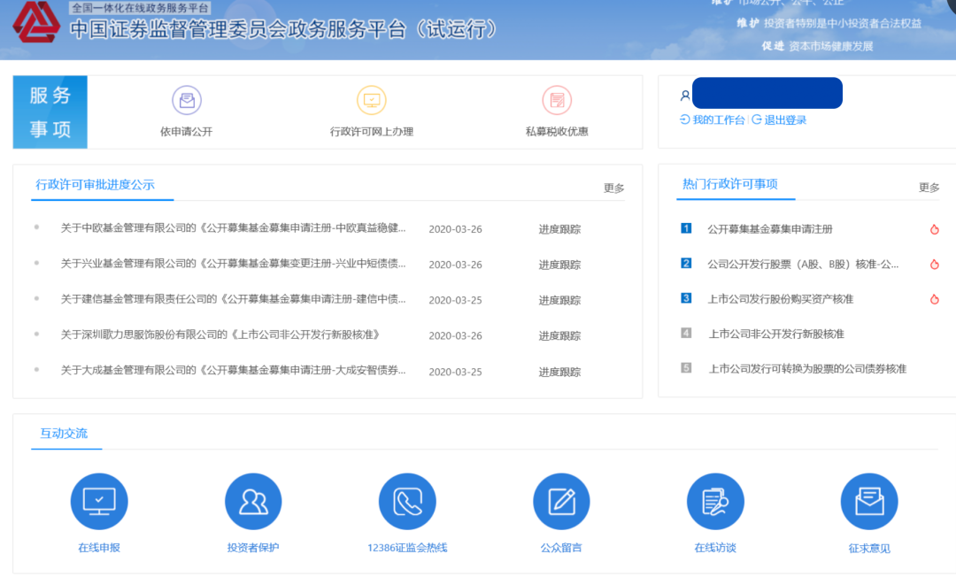Click 进度跟踪 for the 建信基金 row
The height and width of the screenshot is (577, 956).
click(559, 300)
